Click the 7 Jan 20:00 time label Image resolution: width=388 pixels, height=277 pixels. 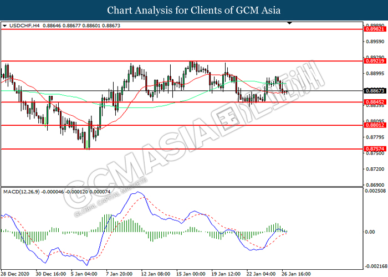[x=120, y=274]
